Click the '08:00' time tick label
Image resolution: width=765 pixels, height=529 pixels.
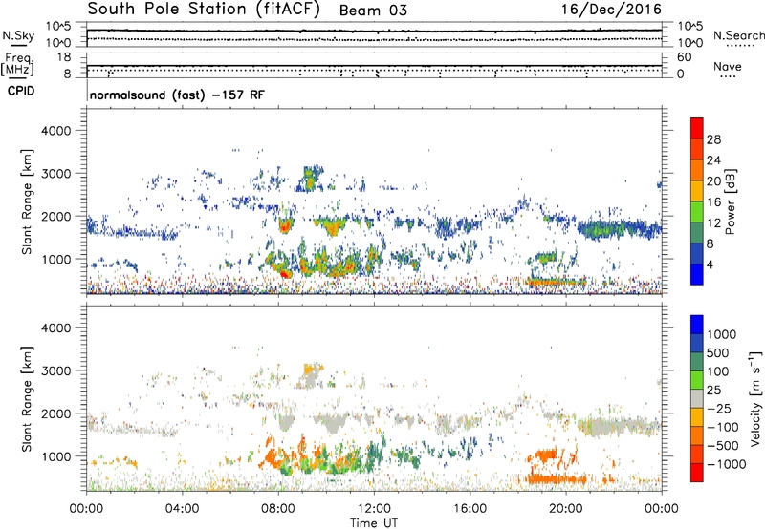pyautogui.click(x=278, y=509)
